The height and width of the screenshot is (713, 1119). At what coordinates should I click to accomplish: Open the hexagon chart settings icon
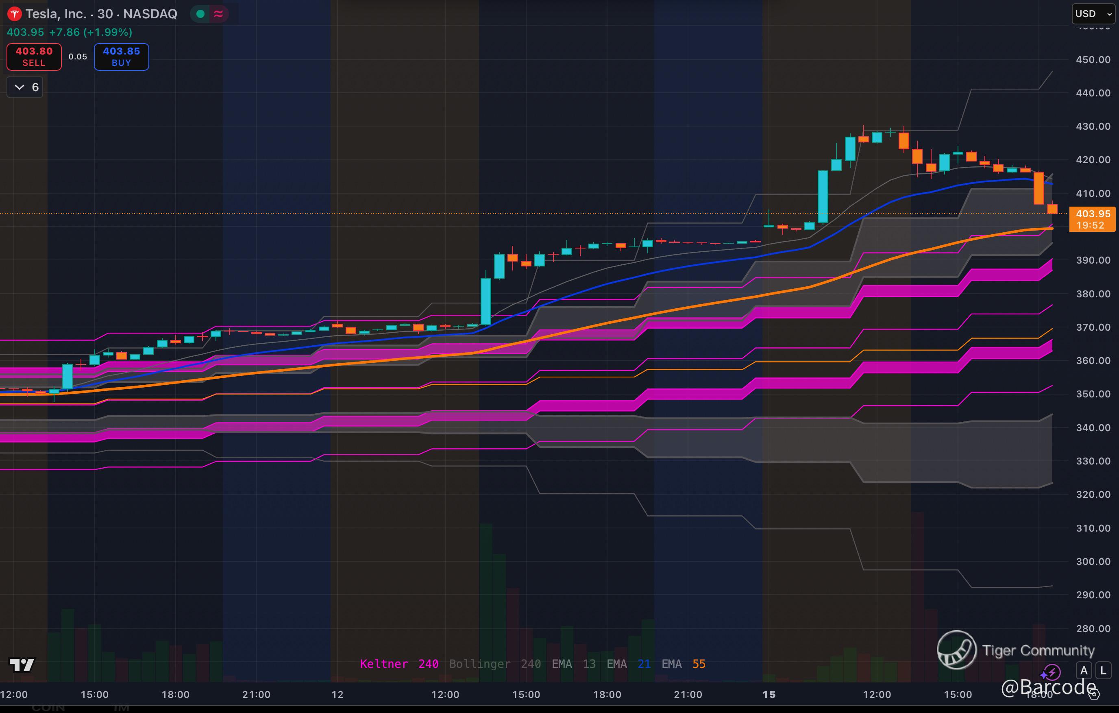(1094, 694)
